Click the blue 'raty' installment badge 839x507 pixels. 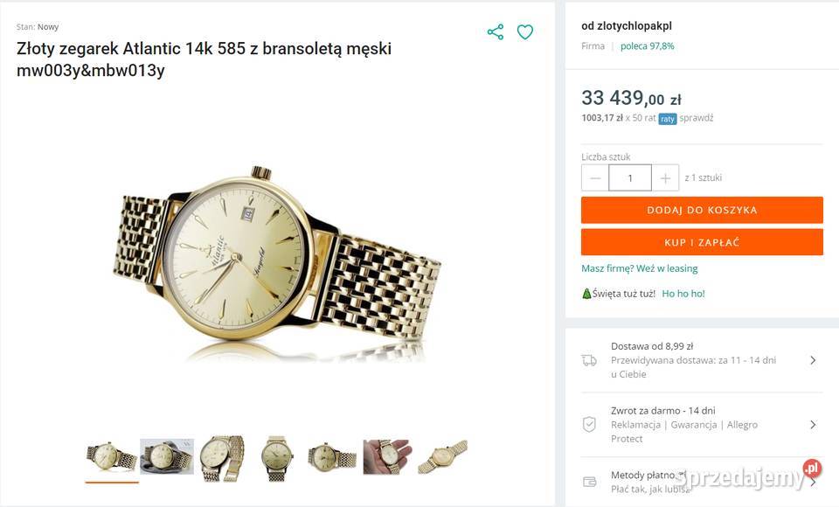coord(668,119)
